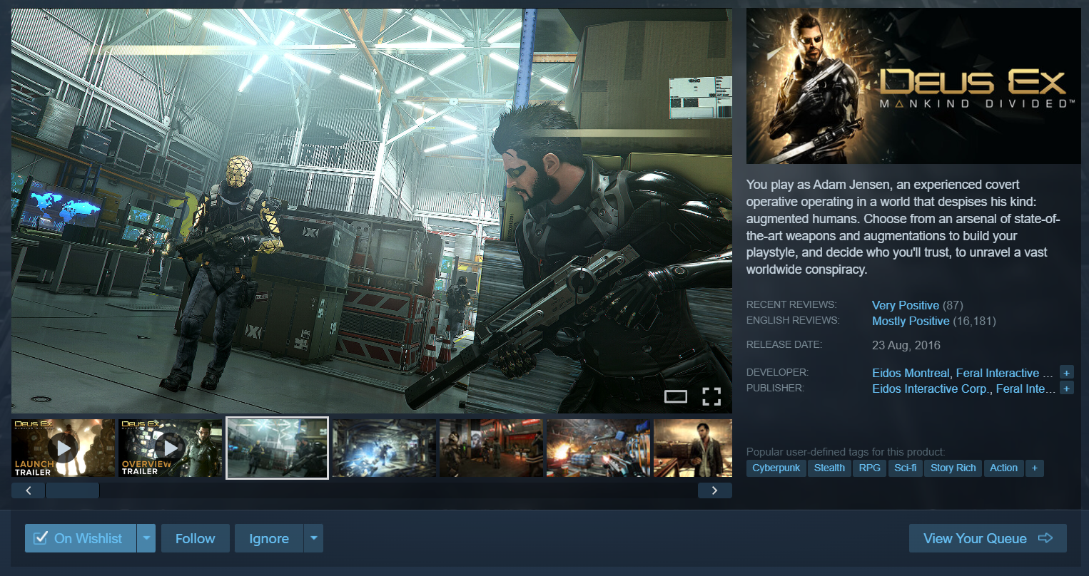Browse the Sci-fi tag
The width and height of the screenshot is (1089, 576).
[x=906, y=468]
